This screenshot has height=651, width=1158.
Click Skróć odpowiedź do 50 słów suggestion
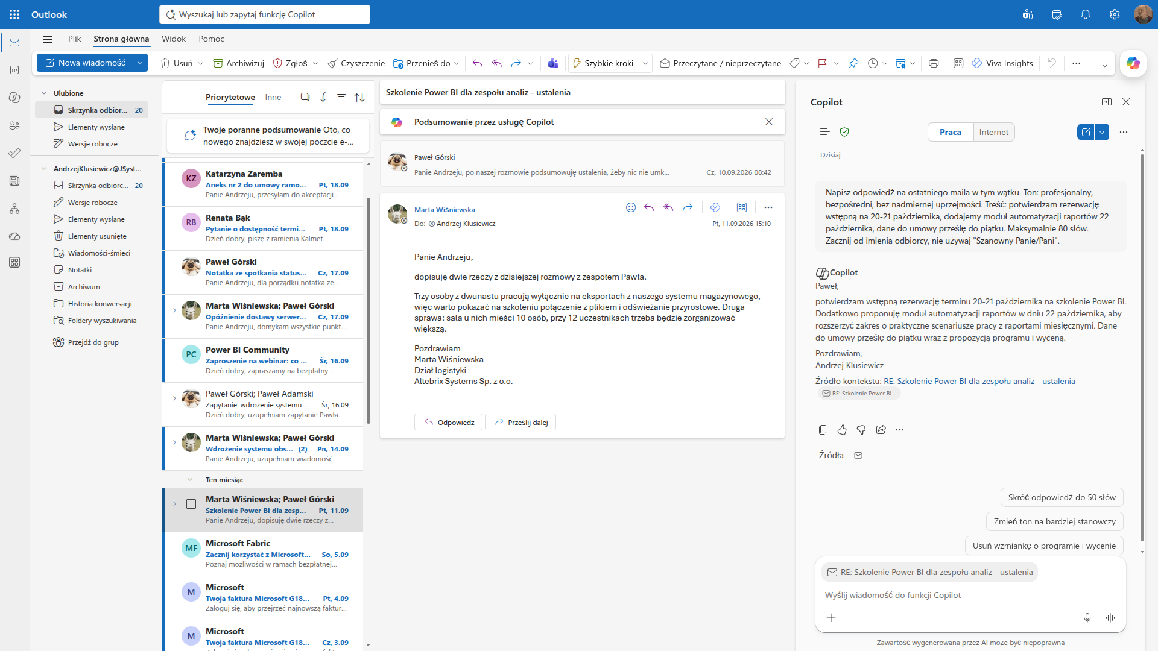pos(1062,497)
